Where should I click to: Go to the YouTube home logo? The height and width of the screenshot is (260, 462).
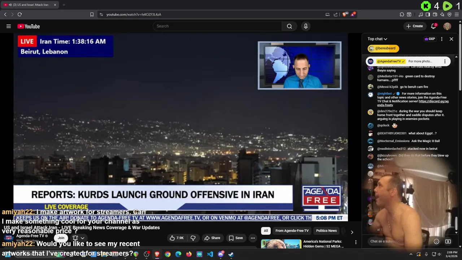click(x=29, y=26)
